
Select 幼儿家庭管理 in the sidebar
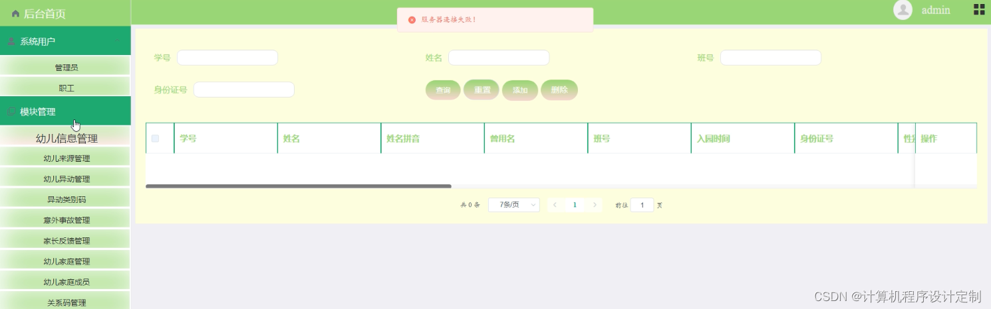(65, 261)
